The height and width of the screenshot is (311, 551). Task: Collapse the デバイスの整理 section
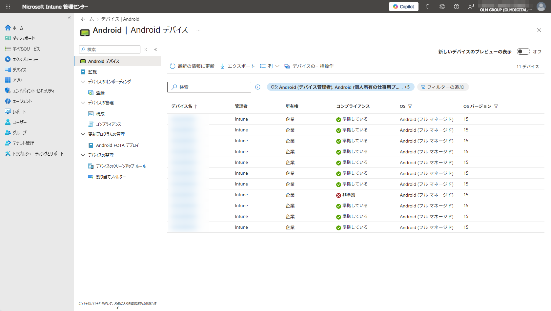(x=83, y=155)
